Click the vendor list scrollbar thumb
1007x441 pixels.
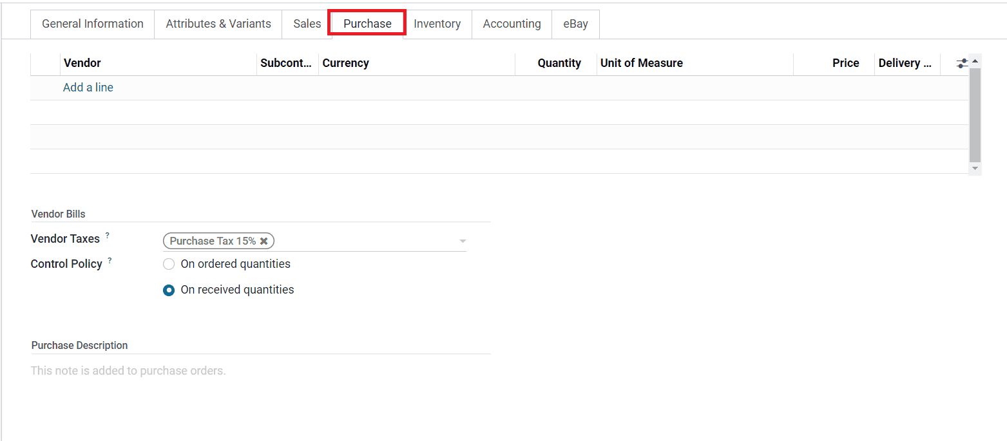(975, 115)
